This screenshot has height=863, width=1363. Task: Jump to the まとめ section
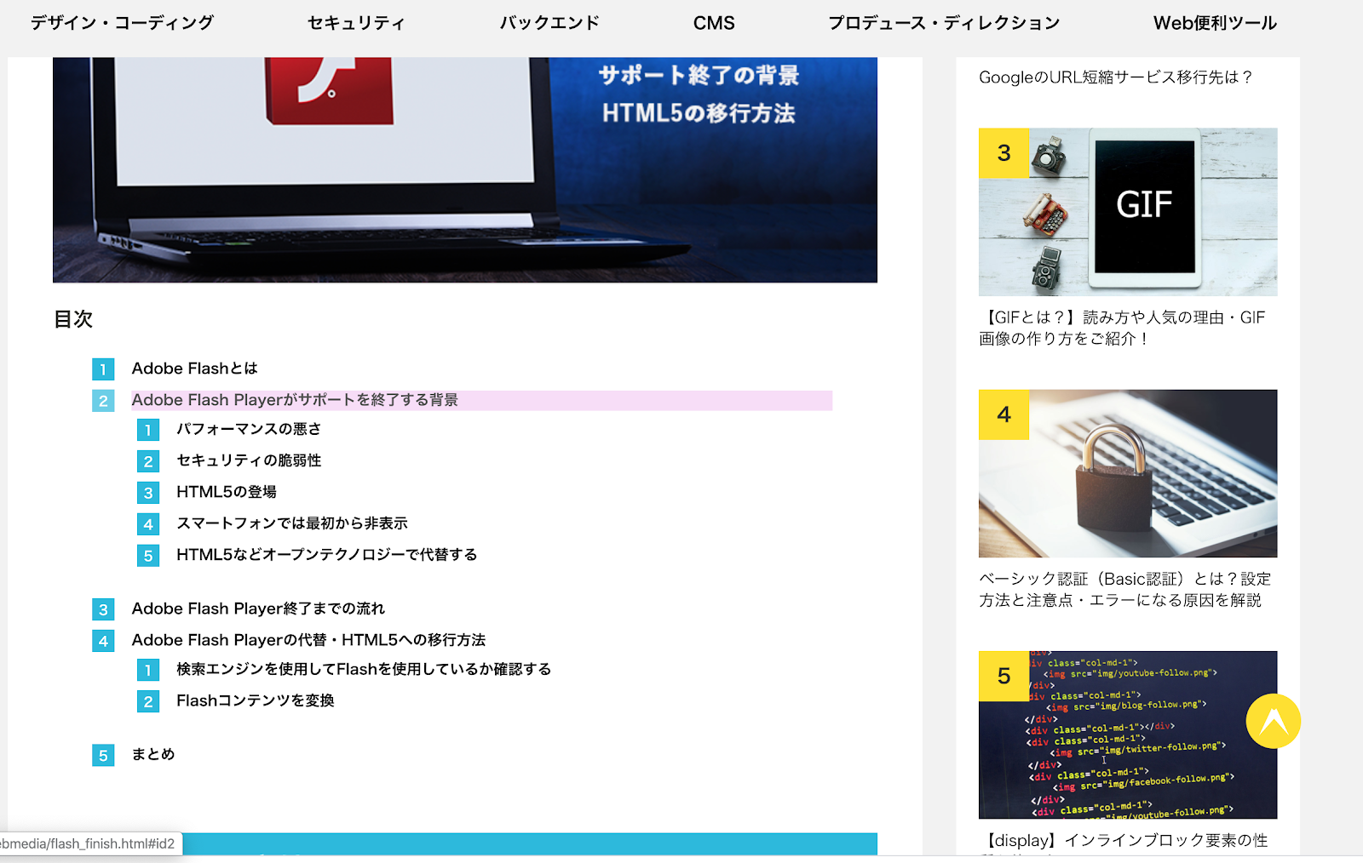[x=153, y=754]
